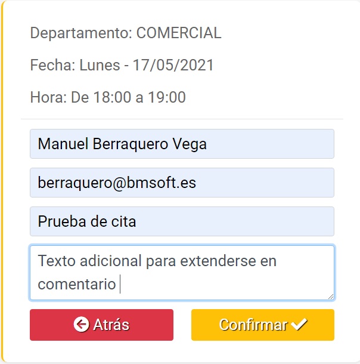Click the Hora label text
The height and width of the screenshot is (364, 360).
[48, 97]
